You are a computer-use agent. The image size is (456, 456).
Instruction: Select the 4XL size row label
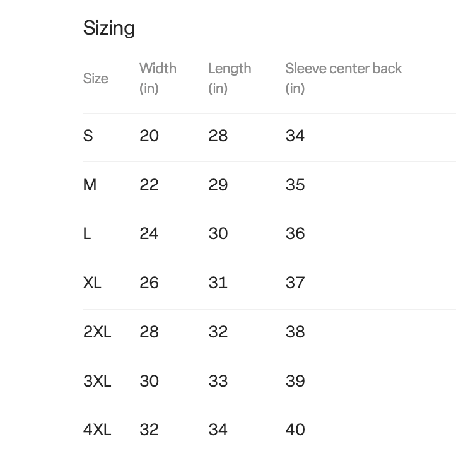(97, 430)
